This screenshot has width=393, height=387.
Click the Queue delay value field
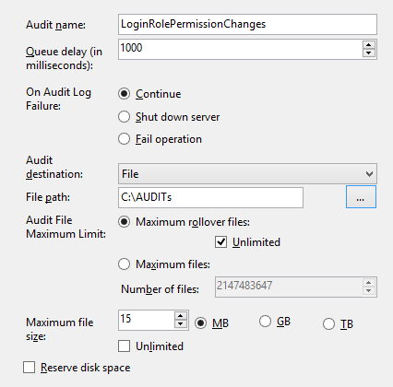point(240,49)
